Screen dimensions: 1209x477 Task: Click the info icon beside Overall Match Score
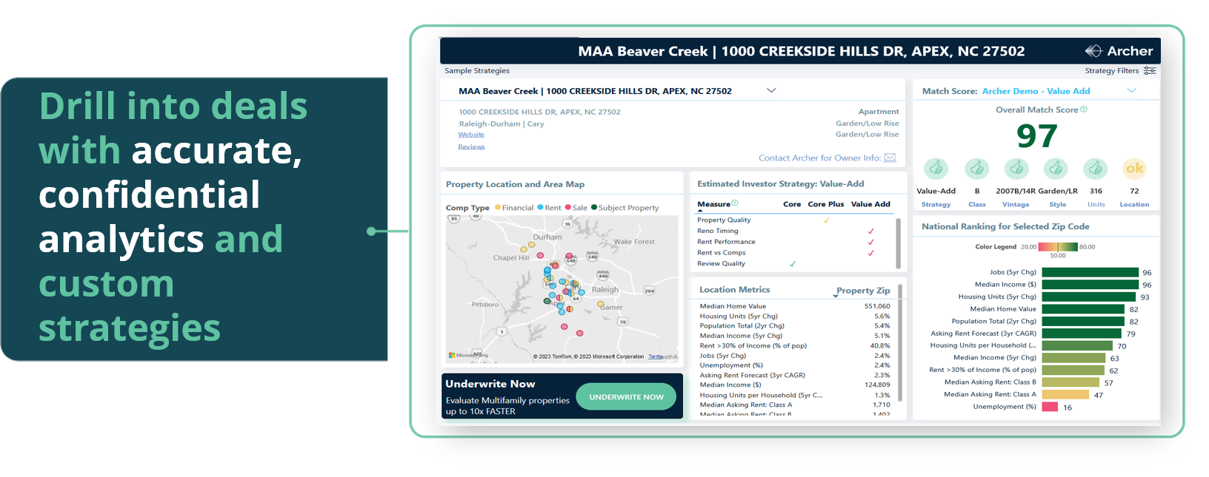tap(1084, 109)
